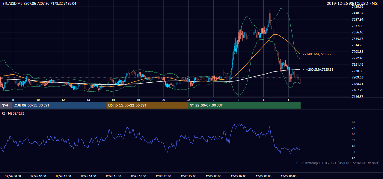The image size is (383, 179).
Task: Click the 7230.56 price axis label
Action: [x=357, y=71]
